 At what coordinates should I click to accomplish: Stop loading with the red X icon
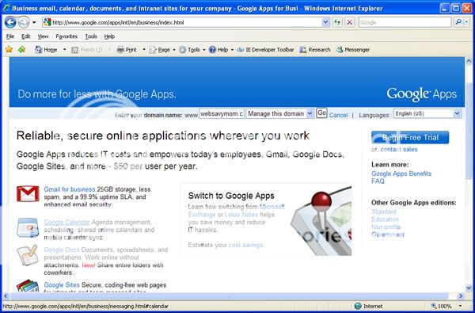click(350, 22)
